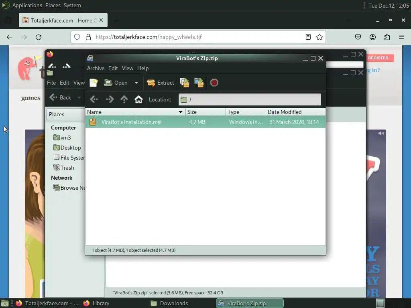The height and width of the screenshot is (308, 411).
Task: Go to archive home location
Action: 138,99
